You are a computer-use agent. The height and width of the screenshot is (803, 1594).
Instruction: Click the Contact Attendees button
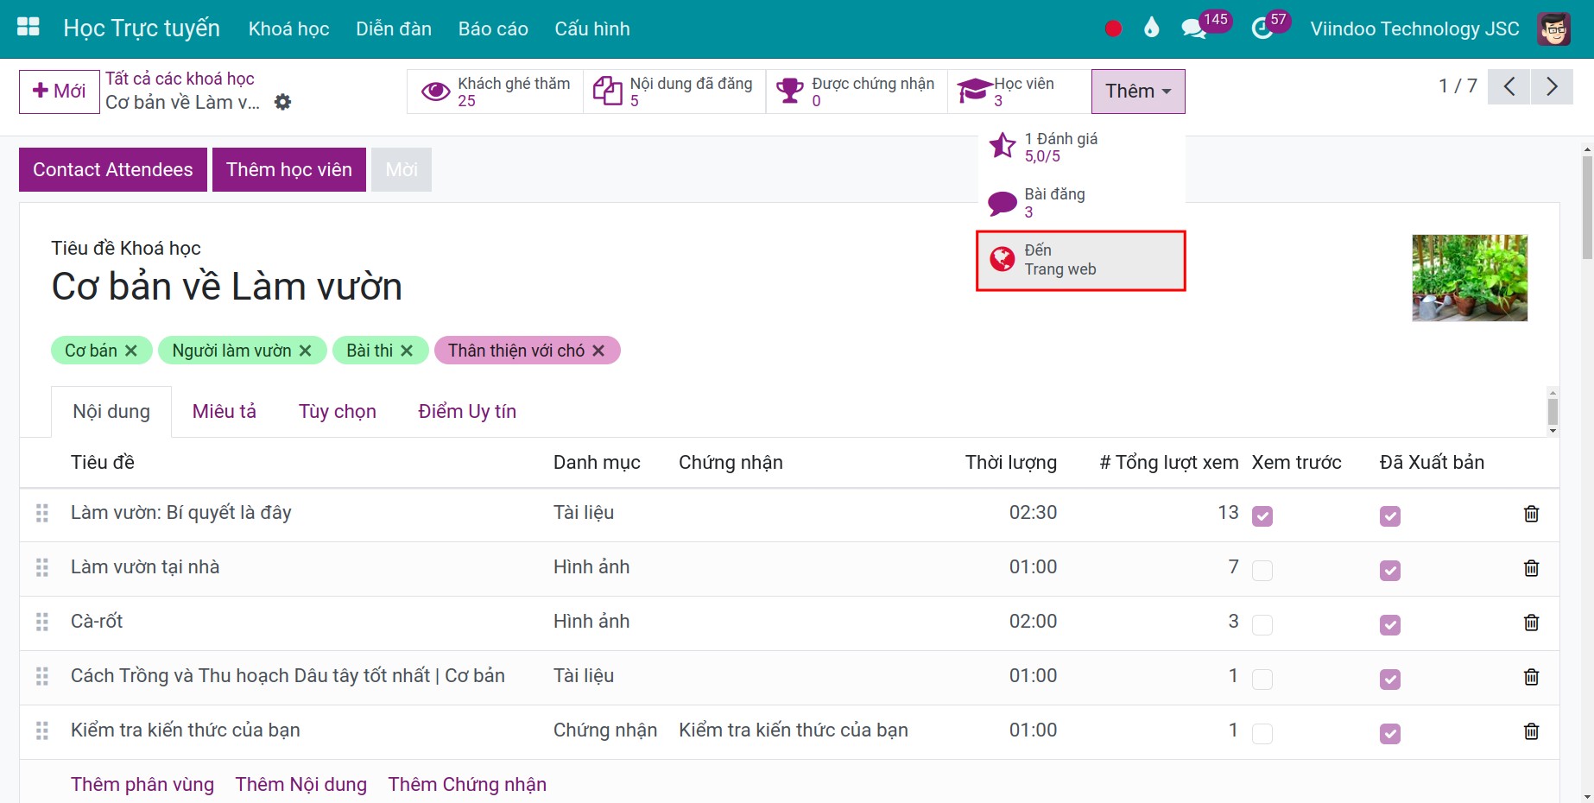(x=113, y=169)
